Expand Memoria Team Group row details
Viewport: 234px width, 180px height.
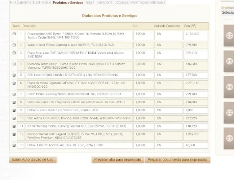coord(14,64)
